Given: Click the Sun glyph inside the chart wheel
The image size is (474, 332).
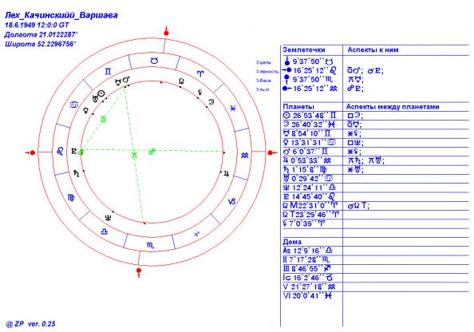Looking at the screenshot, I should click(x=102, y=93).
